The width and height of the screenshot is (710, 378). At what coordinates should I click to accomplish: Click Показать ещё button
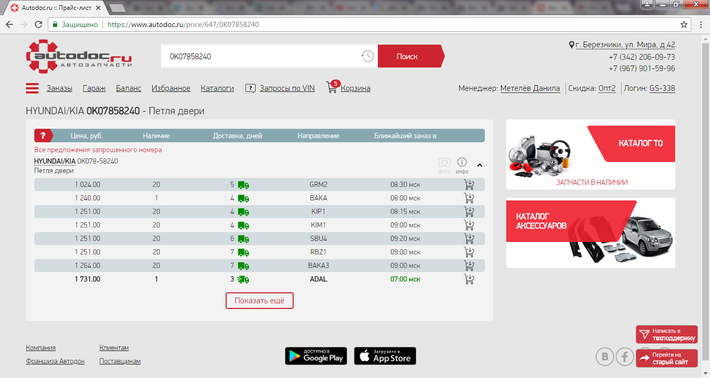click(x=259, y=301)
